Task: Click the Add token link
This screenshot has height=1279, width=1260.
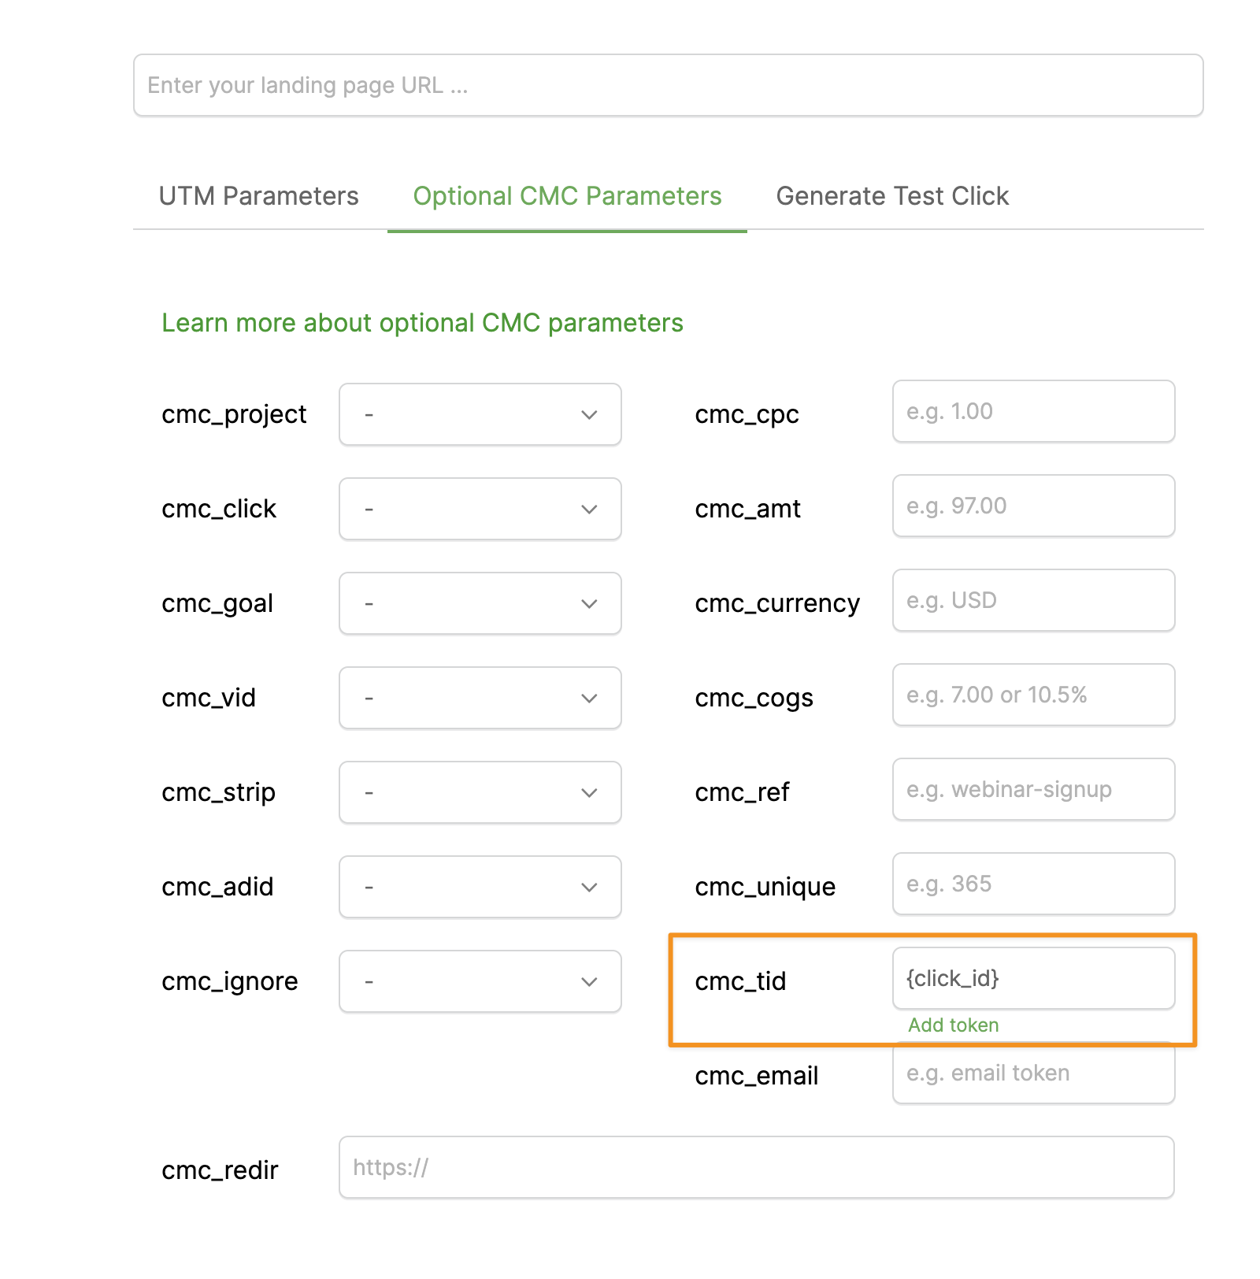Action: [x=953, y=1025]
